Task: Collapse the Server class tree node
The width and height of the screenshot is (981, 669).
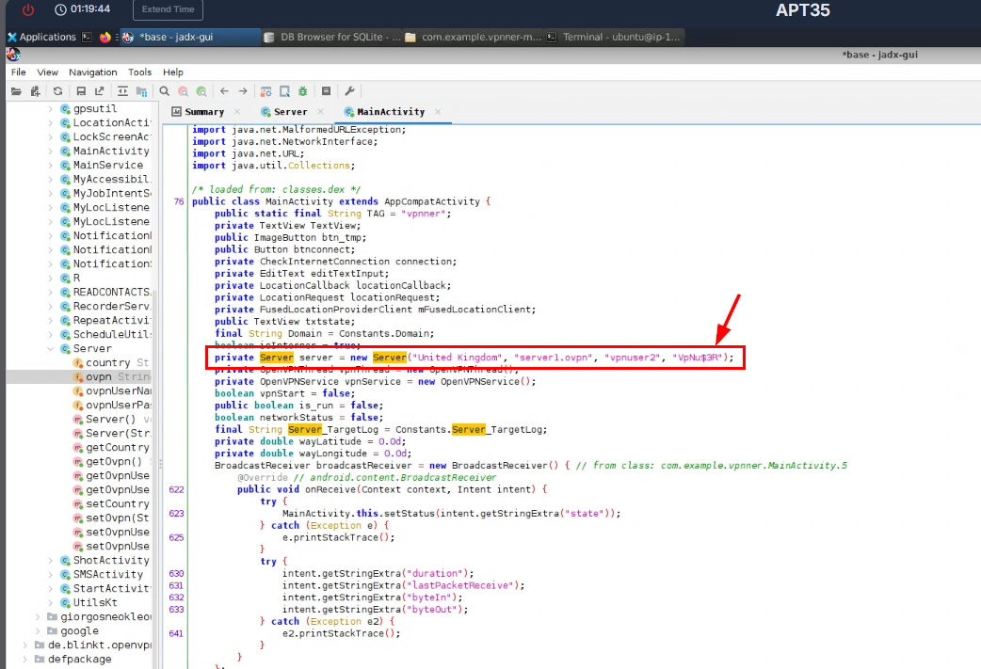Action: point(51,349)
